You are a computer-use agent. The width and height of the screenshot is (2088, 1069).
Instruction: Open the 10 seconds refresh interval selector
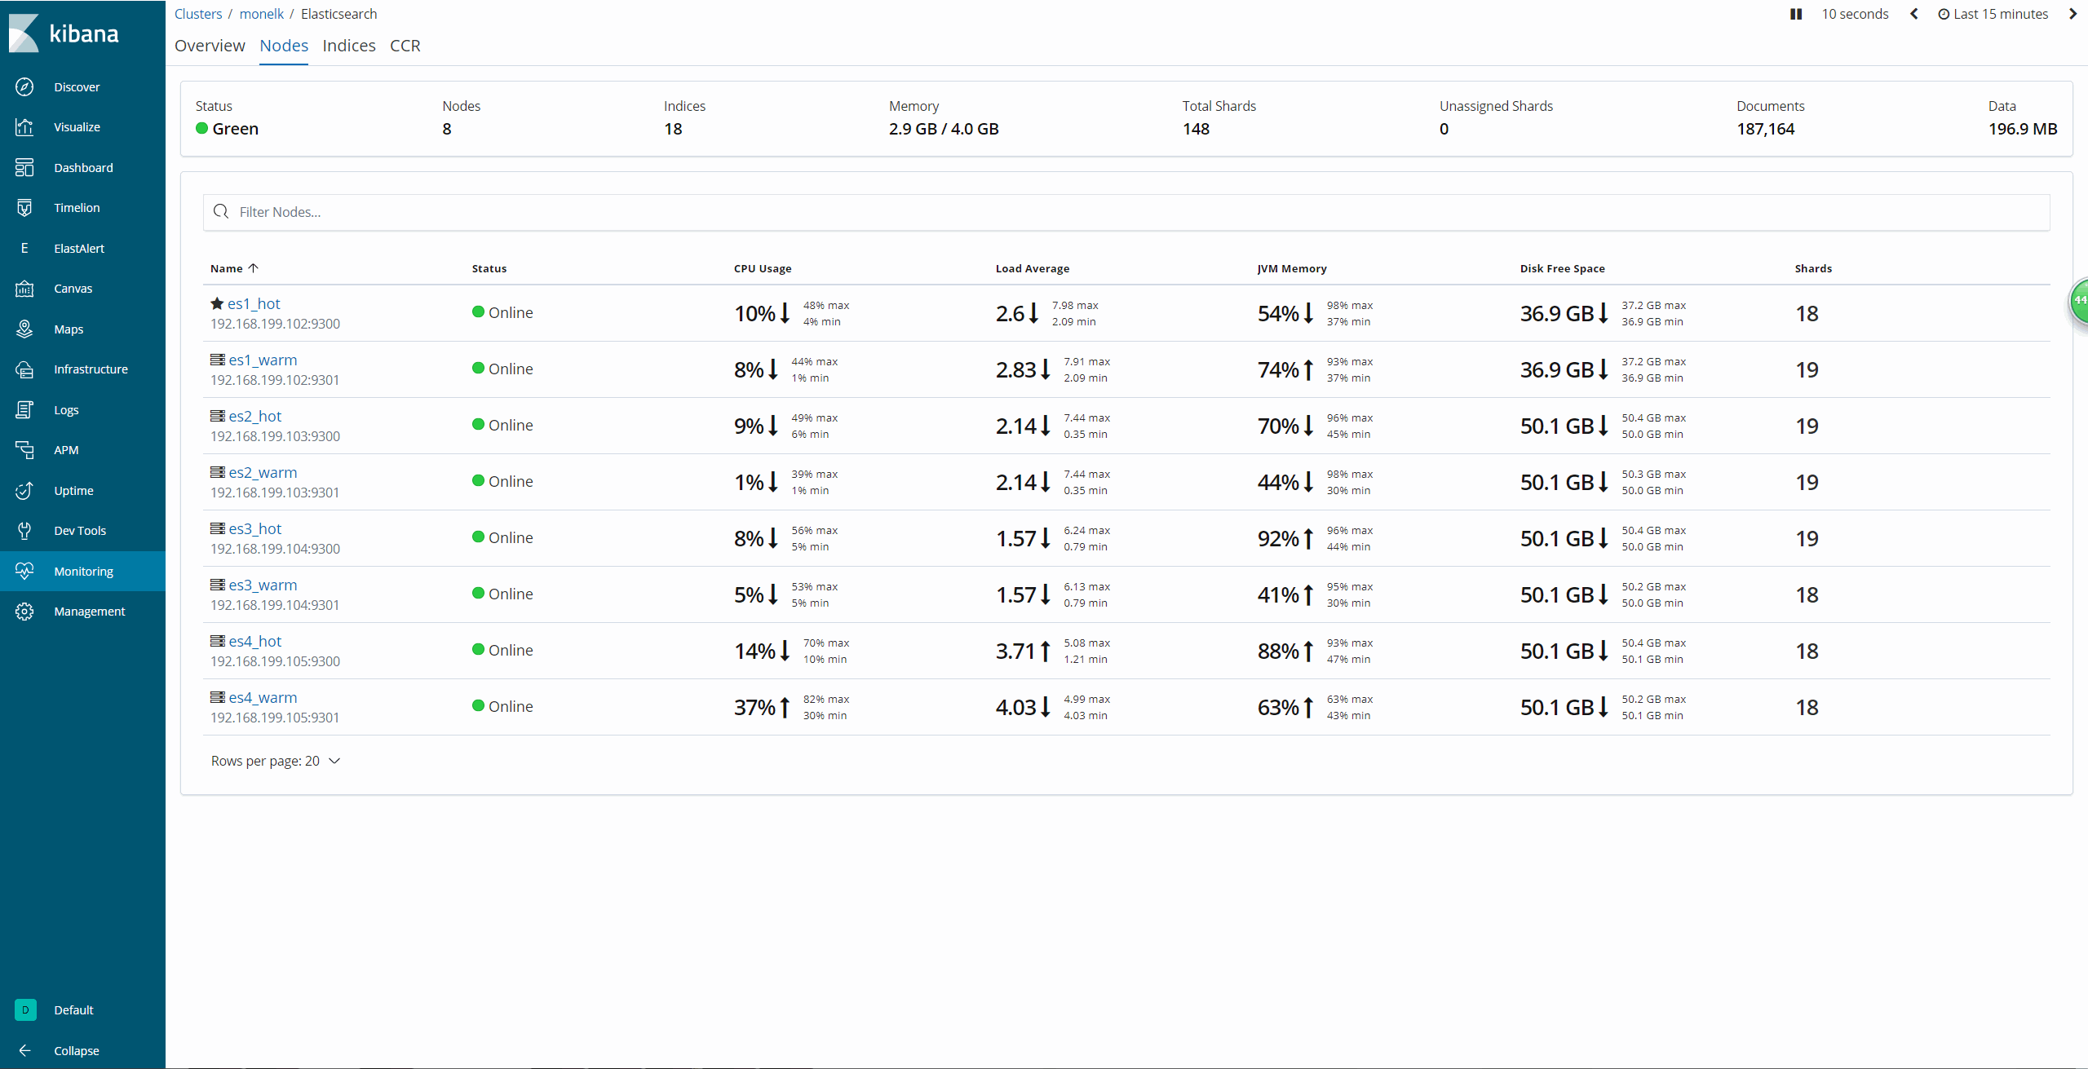pos(1855,14)
